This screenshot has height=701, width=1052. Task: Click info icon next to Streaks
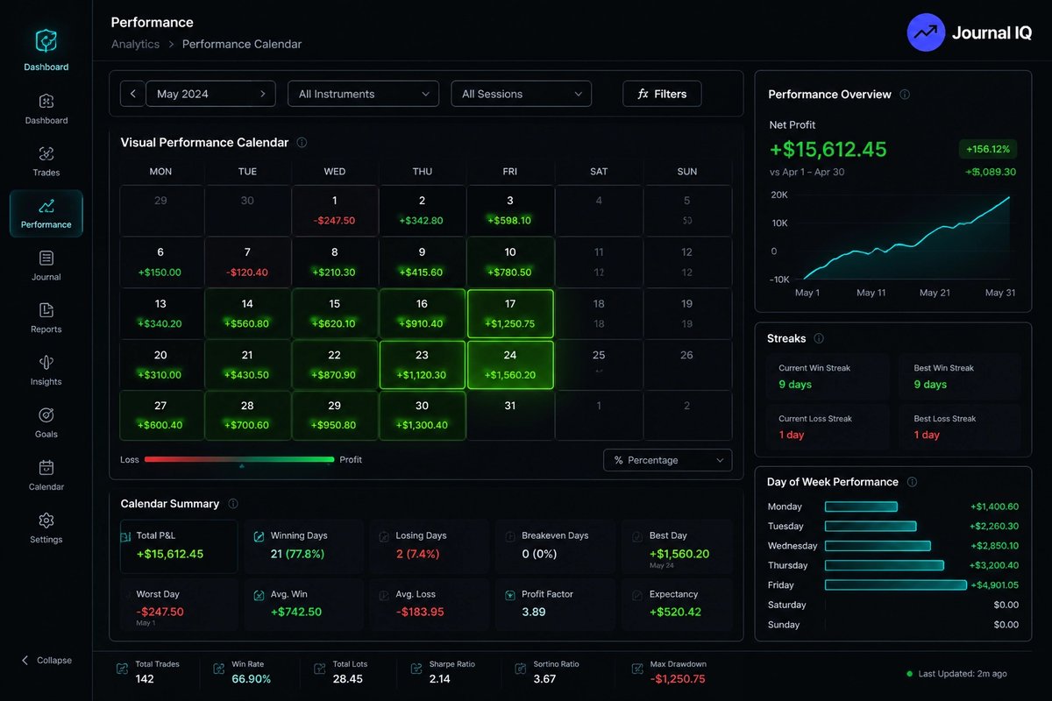coord(819,338)
